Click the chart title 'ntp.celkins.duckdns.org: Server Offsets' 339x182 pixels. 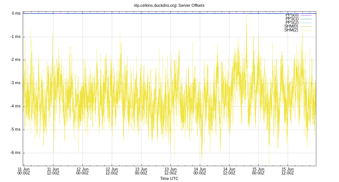(x=169, y=5)
